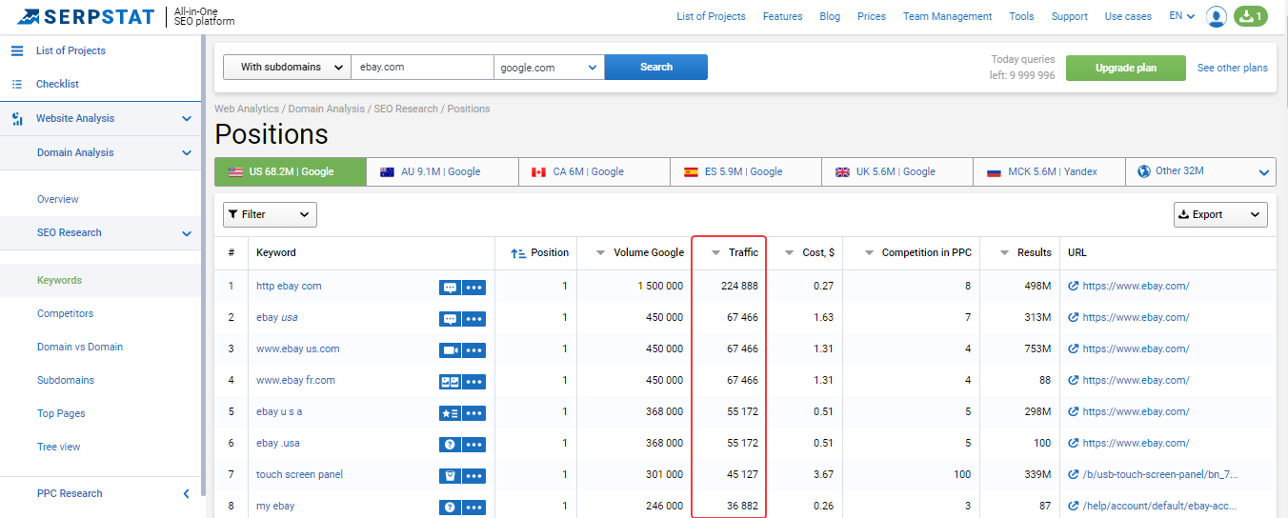Sort by Competition in PPC column arrow
Image resolution: width=1288 pixels, height=518 pixels.
pyautogui.click(x=870, y=253)
